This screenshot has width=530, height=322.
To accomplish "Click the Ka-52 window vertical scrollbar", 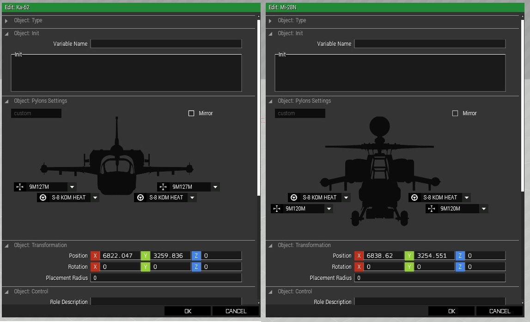I will [x=258, y=106].
